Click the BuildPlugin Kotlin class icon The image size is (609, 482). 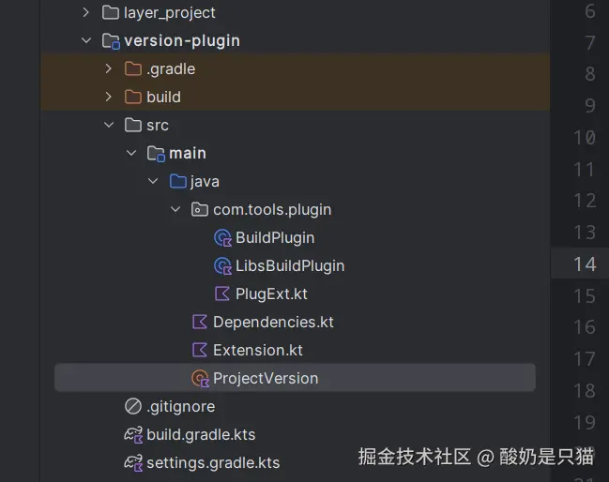pyautogui.click(x=222, y=237)
